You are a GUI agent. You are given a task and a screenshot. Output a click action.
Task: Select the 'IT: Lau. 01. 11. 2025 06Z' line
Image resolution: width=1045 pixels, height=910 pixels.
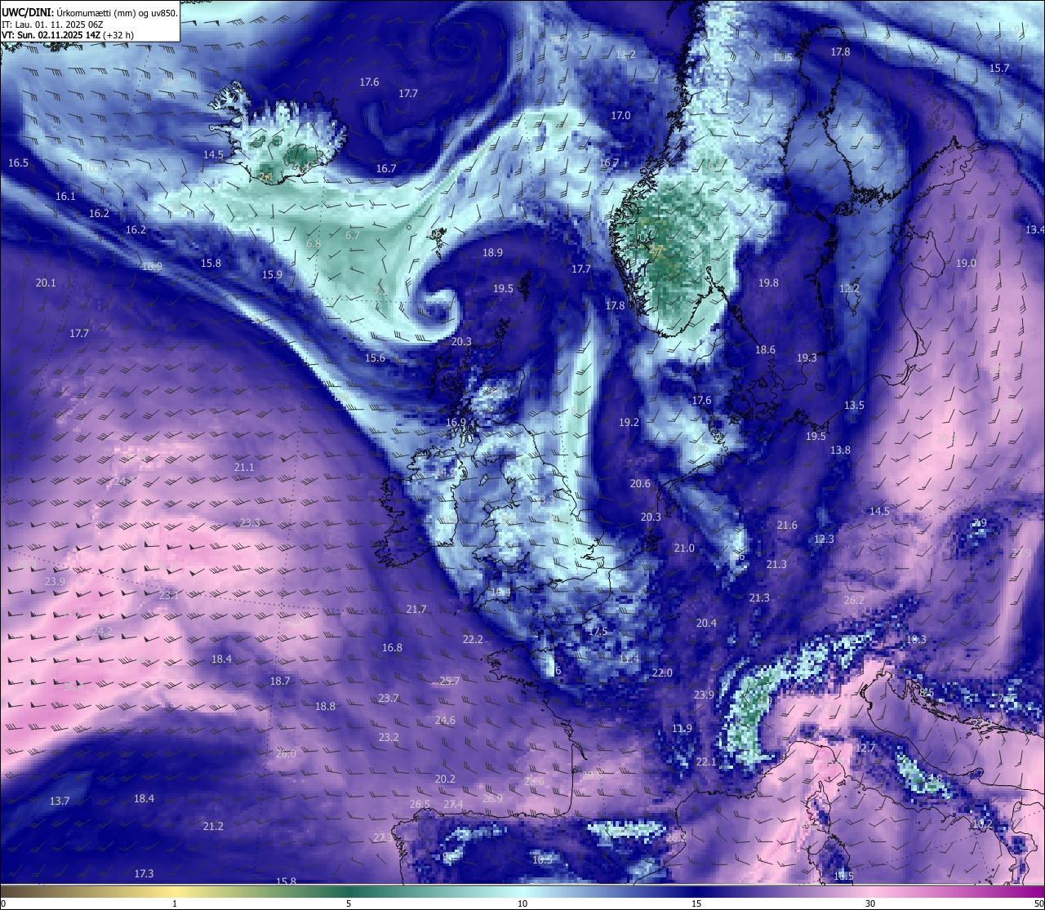coord(53,24)
